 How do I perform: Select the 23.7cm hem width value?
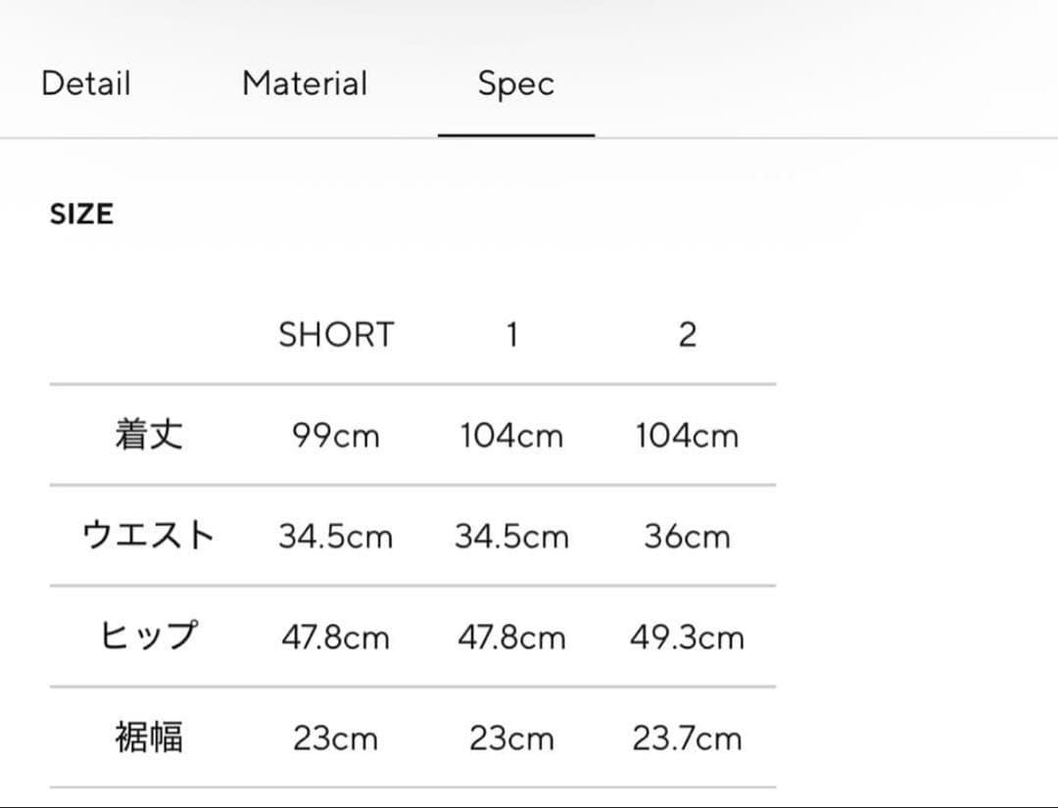coord(687,738)
